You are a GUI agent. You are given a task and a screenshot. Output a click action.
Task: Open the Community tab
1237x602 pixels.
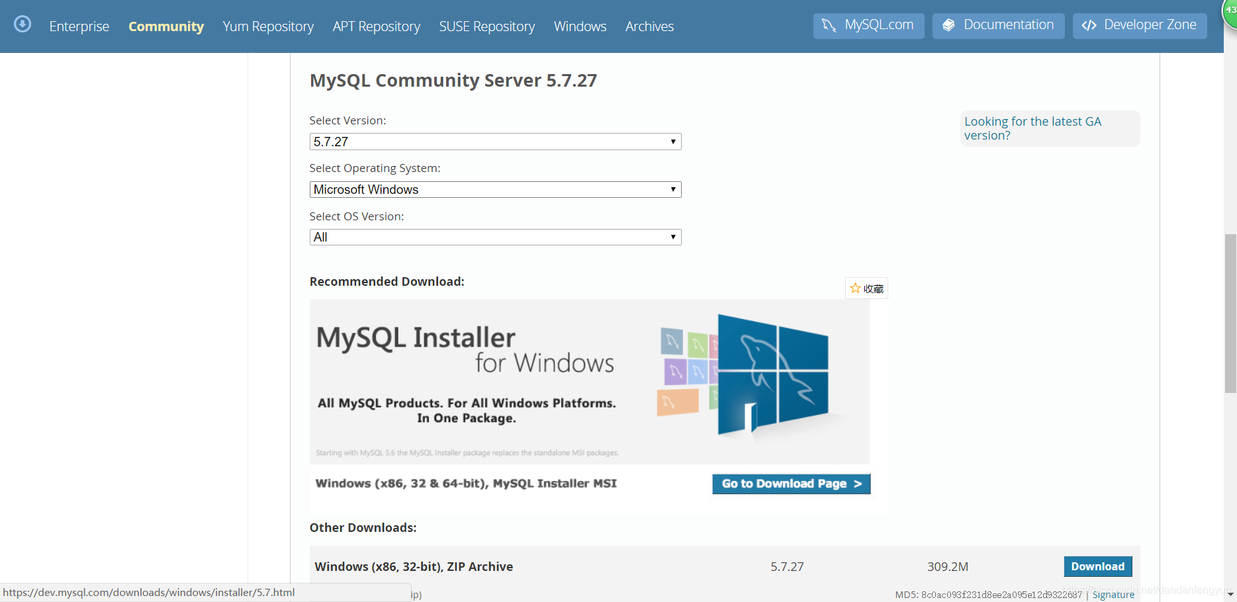166,26
